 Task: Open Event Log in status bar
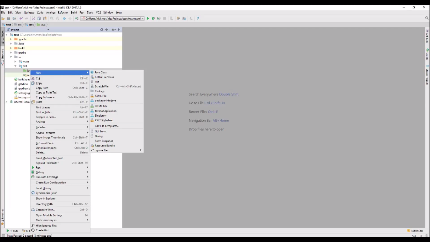click(415, 231)
